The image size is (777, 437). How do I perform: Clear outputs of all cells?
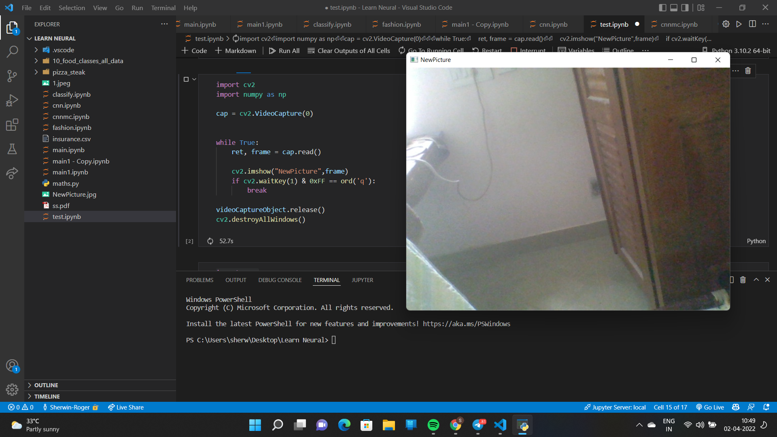pos(348,51)
